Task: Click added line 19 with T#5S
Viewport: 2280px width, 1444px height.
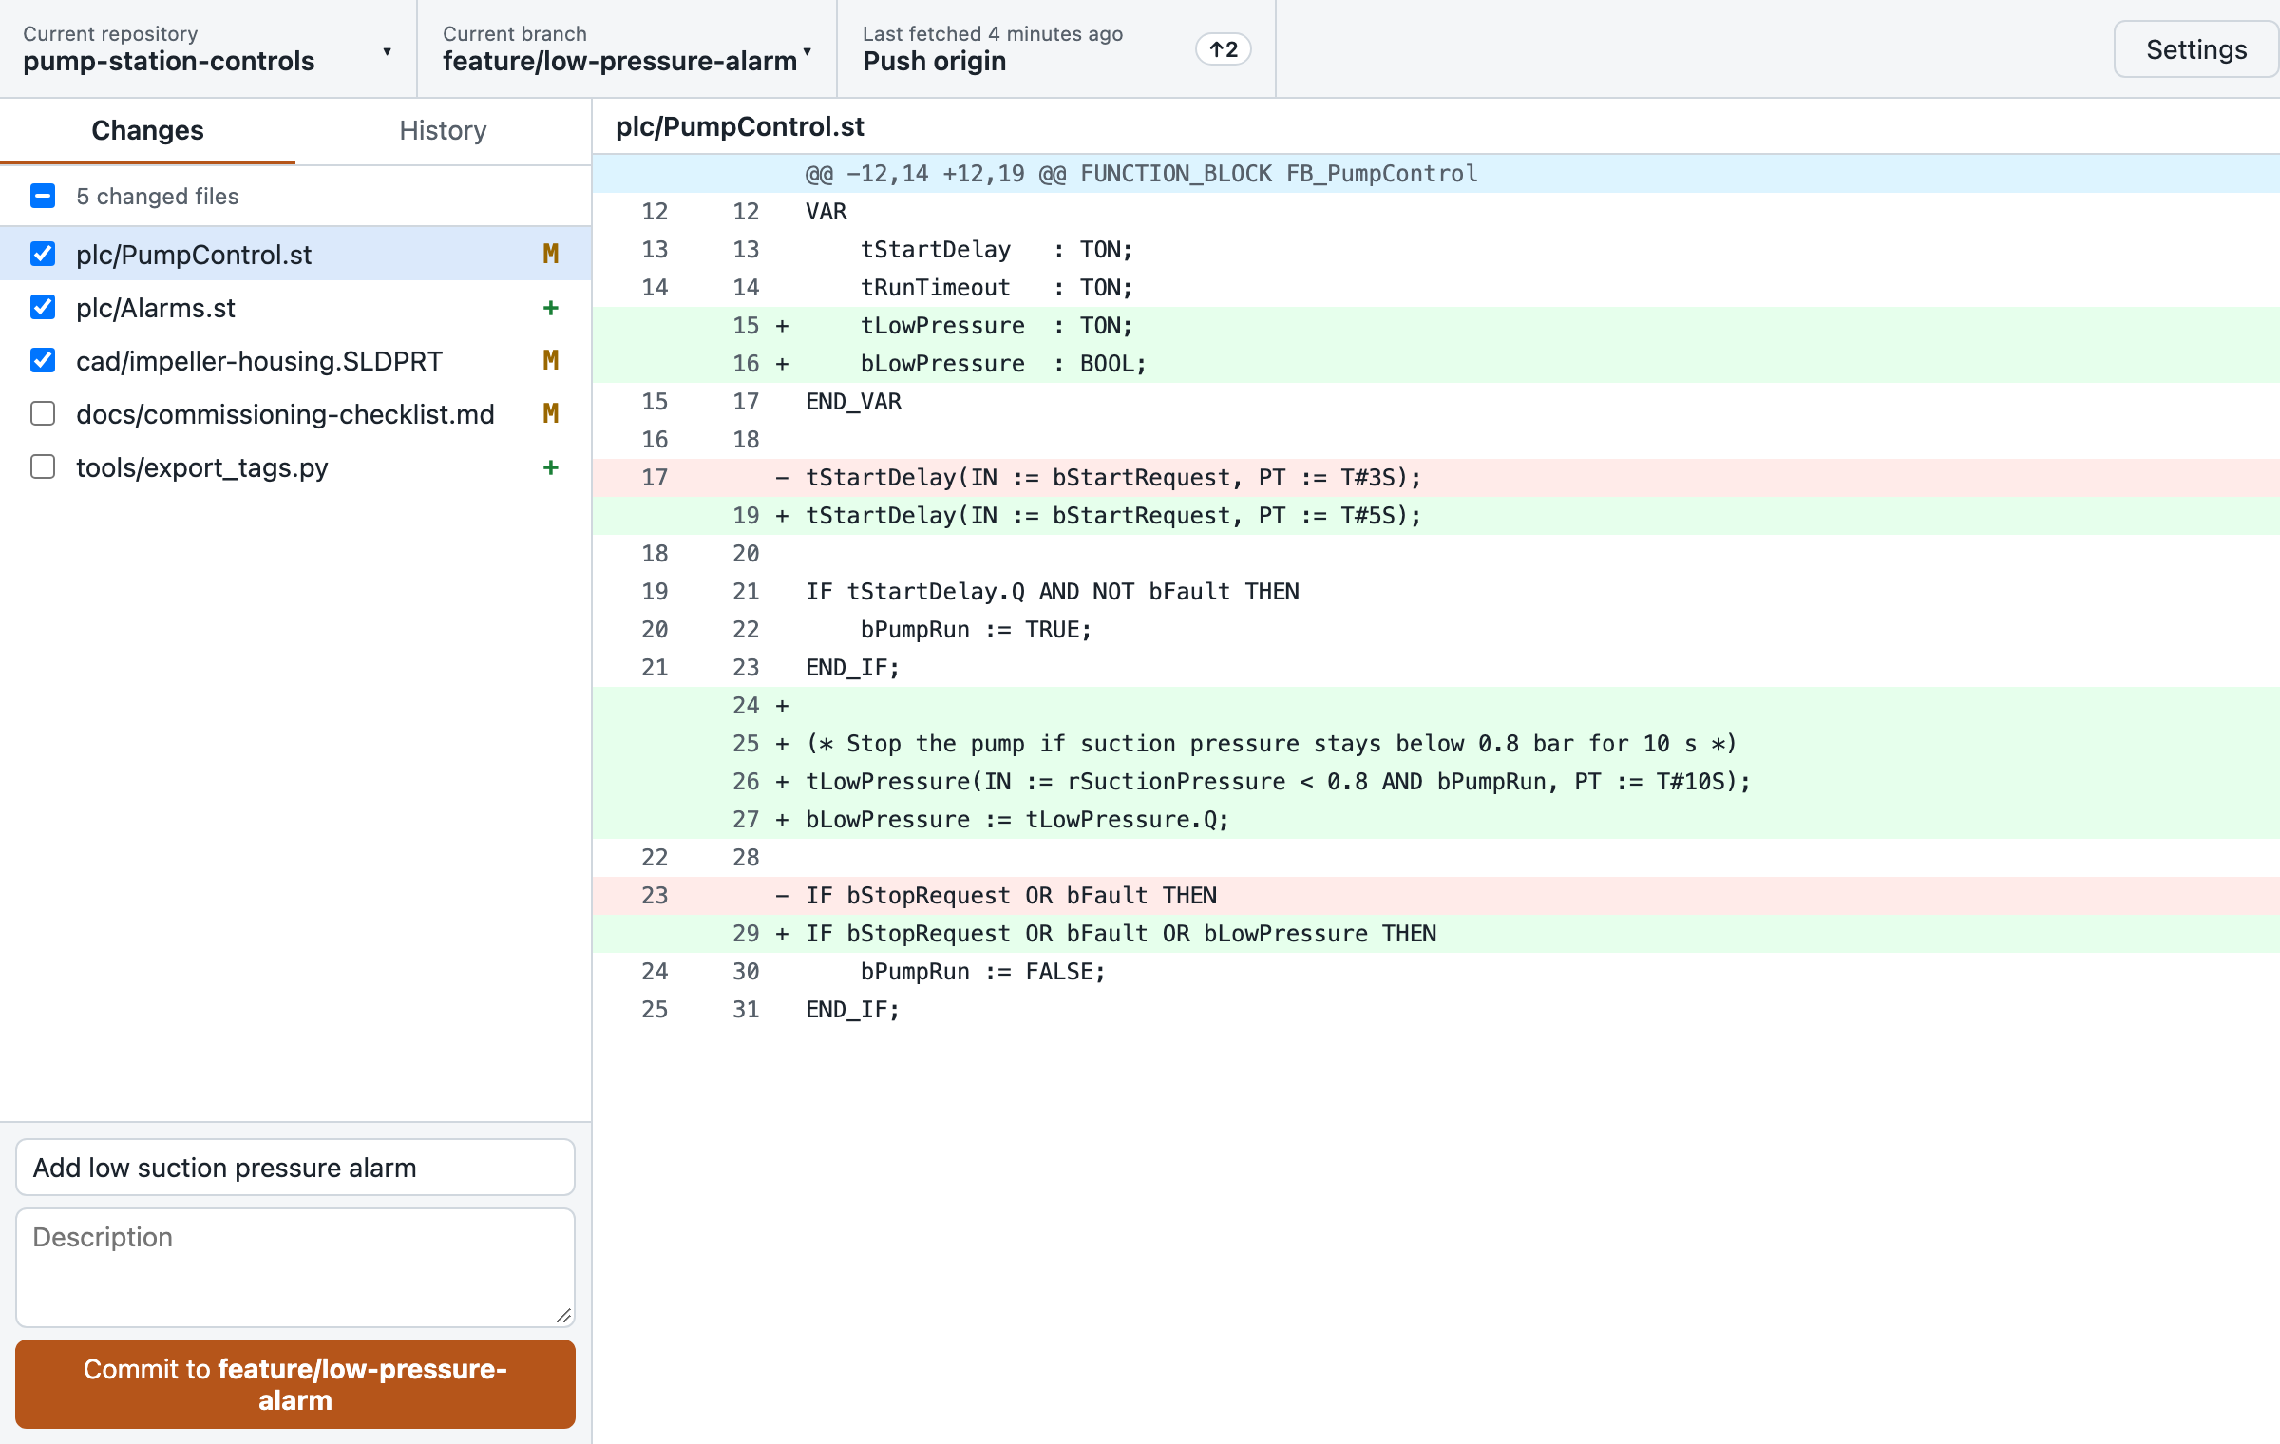Action: 1435,516
